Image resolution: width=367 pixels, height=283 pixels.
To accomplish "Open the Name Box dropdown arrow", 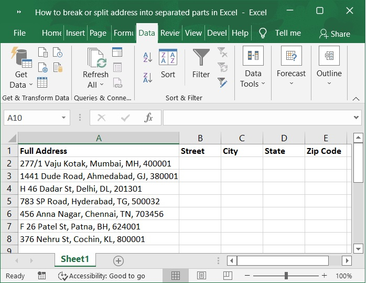I will (63, 118).
